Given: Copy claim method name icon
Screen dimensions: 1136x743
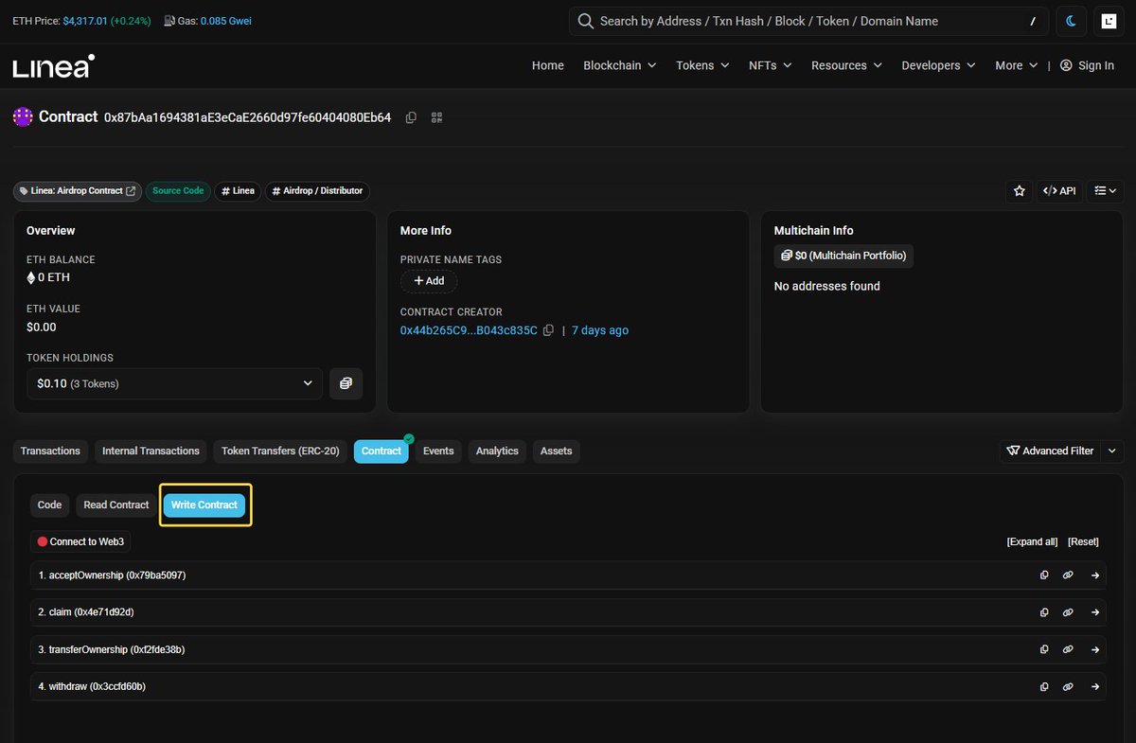Looking at the screenshot, I should (1044, 612).
